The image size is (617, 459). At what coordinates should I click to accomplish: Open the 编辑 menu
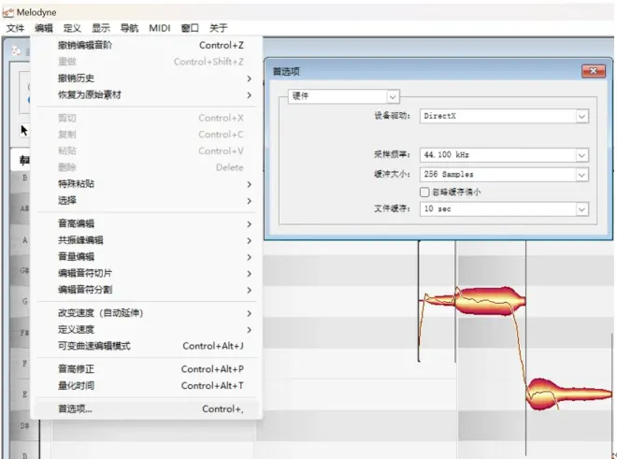click(x=44, y=28)
